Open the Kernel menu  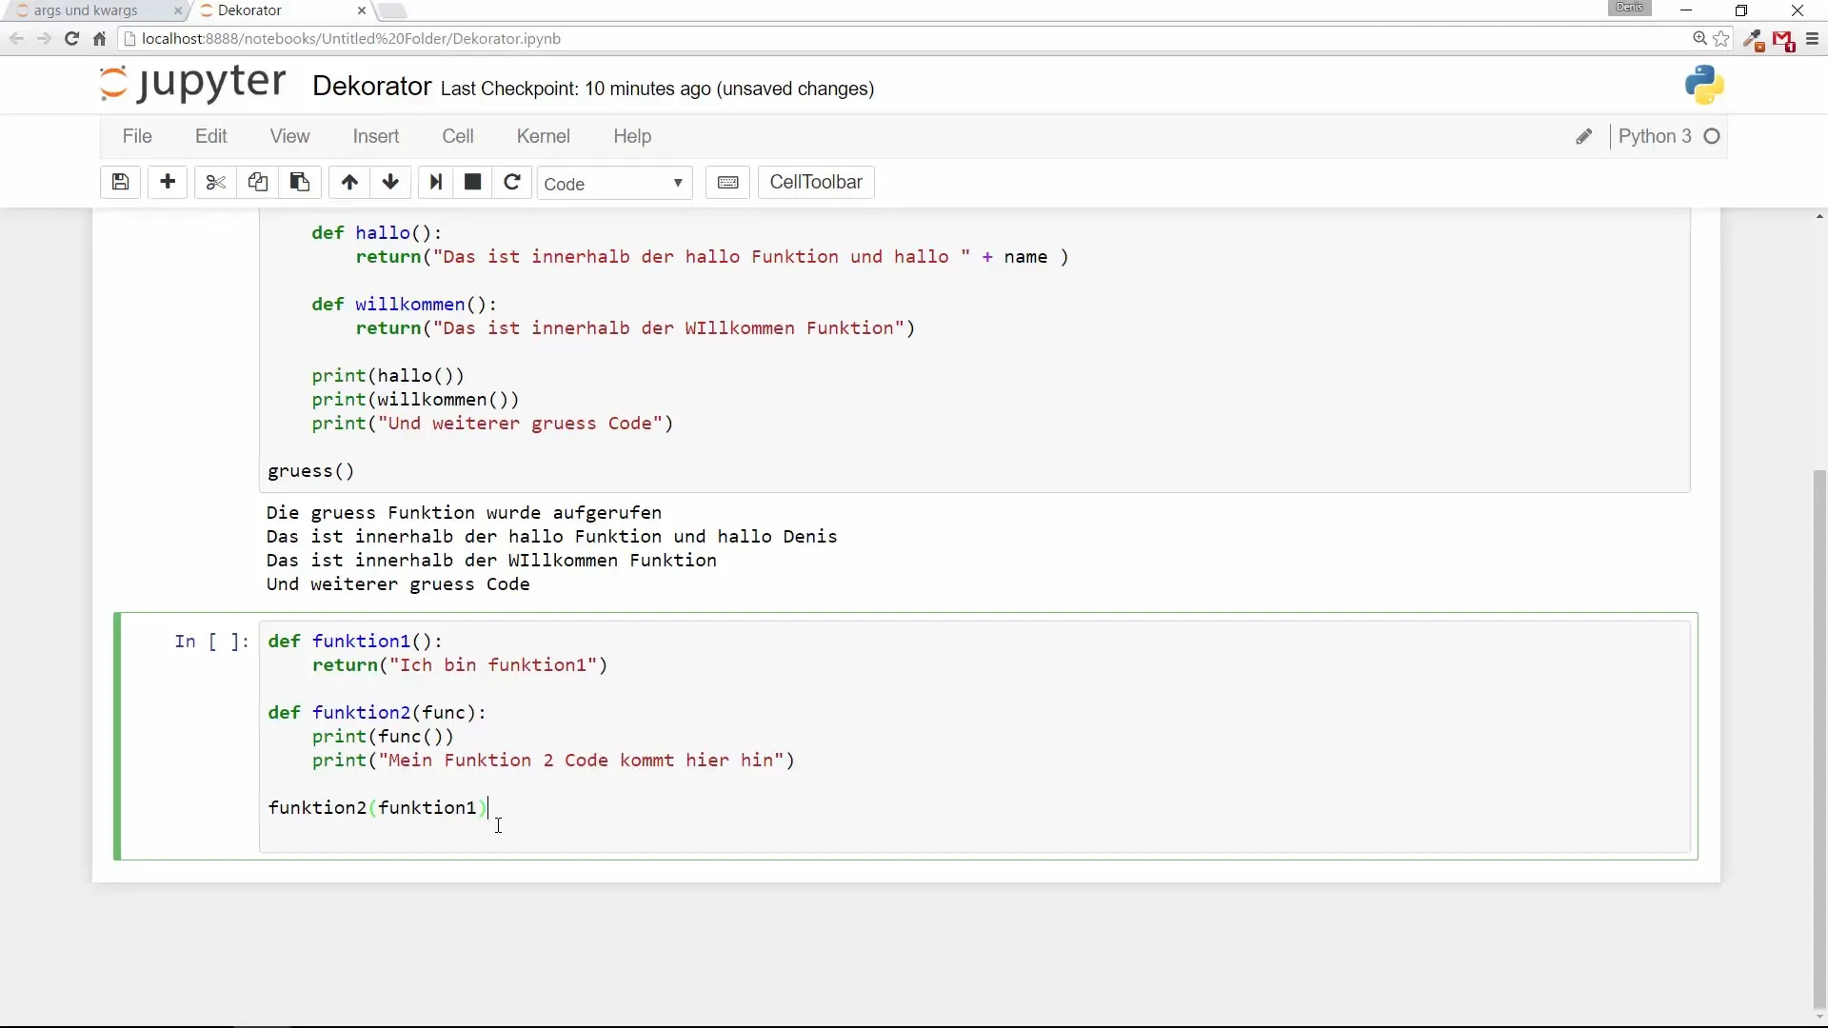(x=544, y=136)
